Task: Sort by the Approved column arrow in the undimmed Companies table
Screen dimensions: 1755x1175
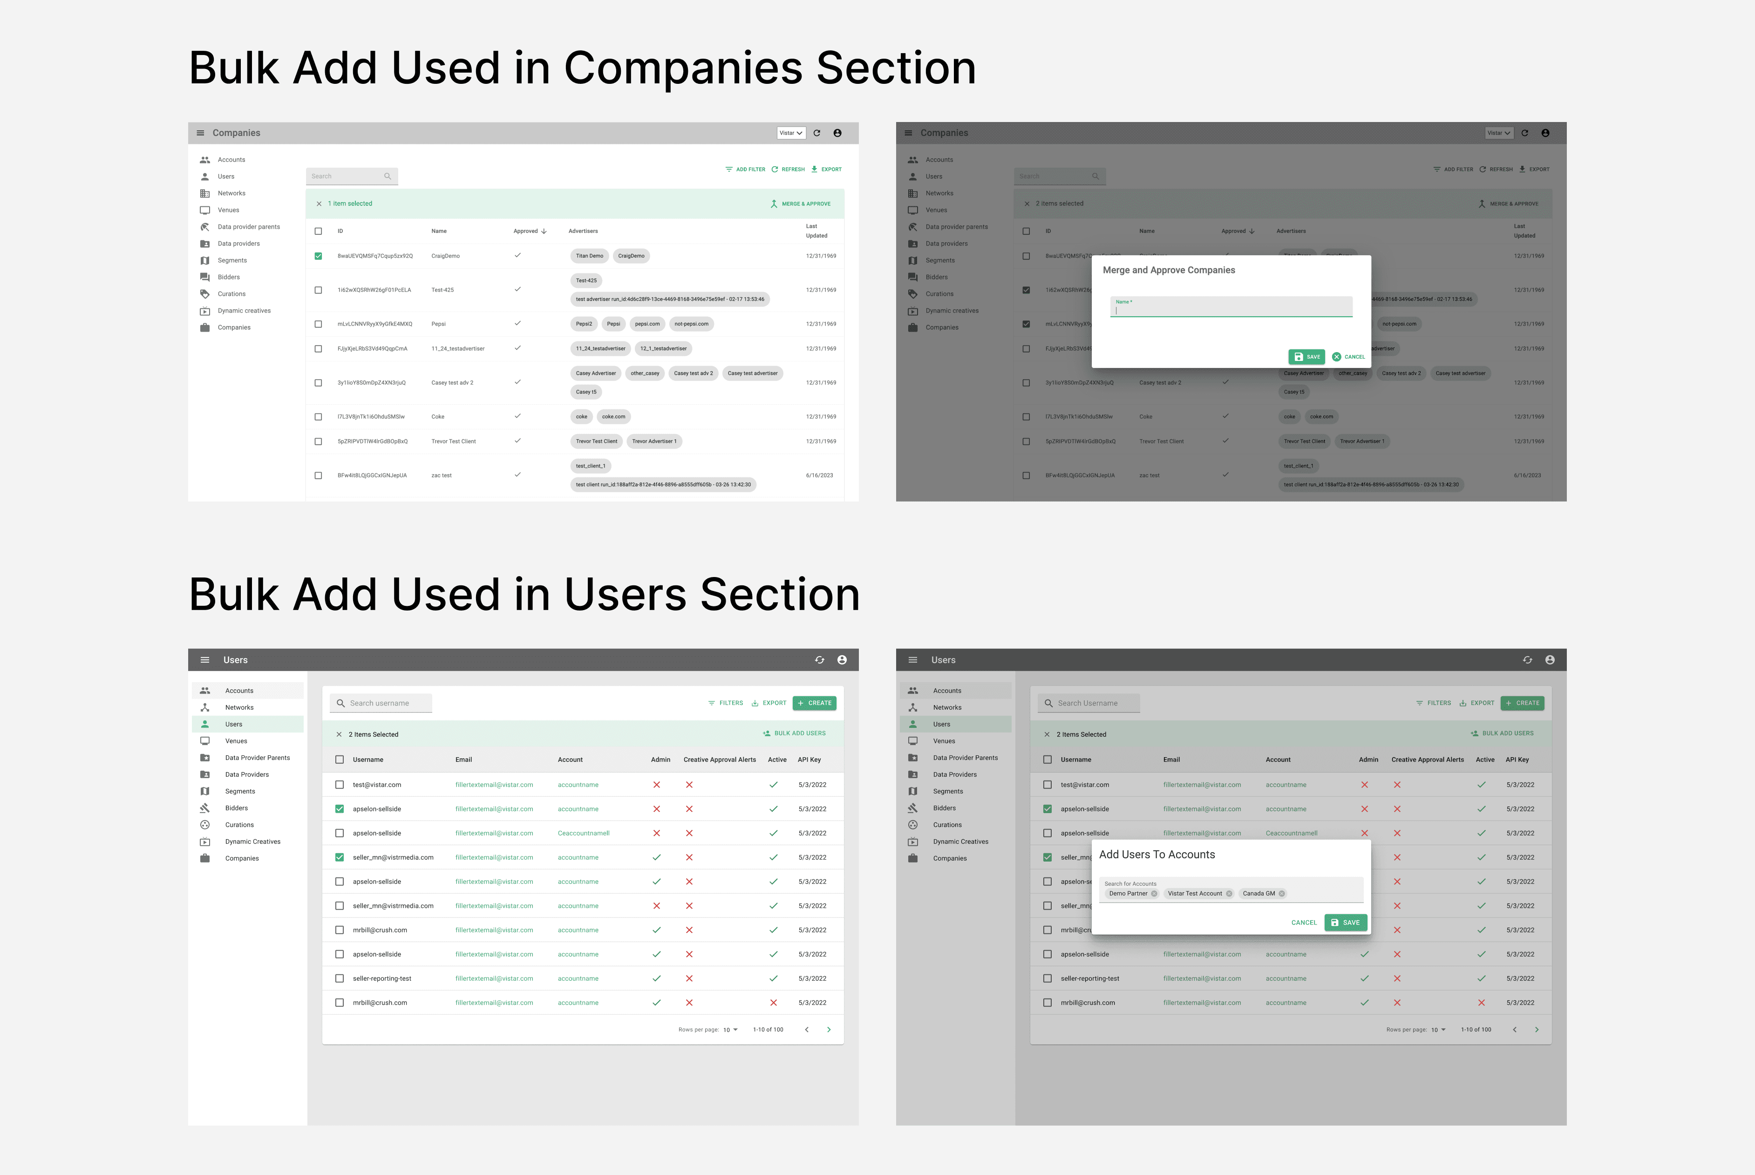Action: 544,231
